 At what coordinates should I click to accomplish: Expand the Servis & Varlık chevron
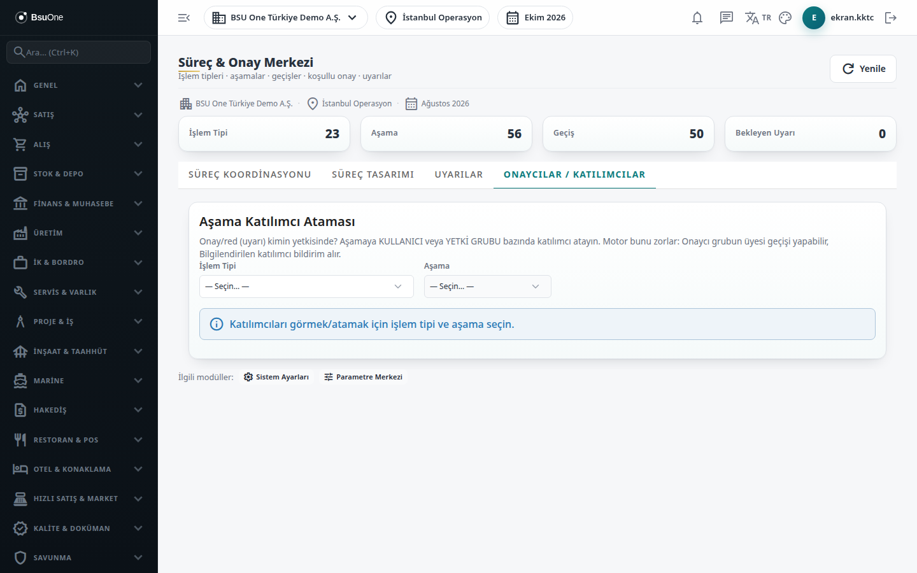[138, 292]
